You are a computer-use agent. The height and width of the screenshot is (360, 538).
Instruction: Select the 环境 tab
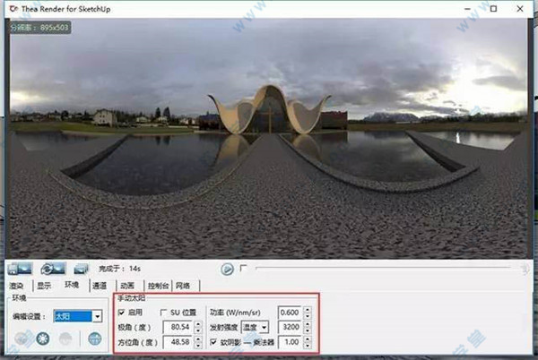pos(72,285)
